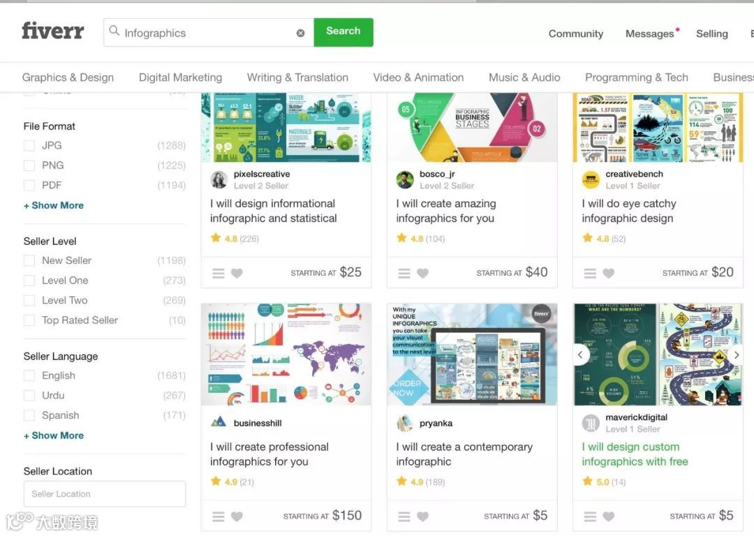Viewport: 754px width, 536px height.
Task: Click the green Search button
Action: 343,32
